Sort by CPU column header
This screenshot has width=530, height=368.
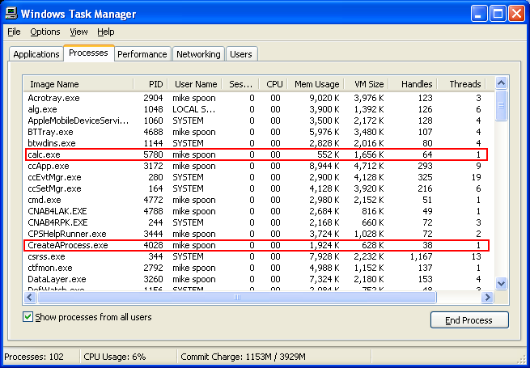(273, 84)
